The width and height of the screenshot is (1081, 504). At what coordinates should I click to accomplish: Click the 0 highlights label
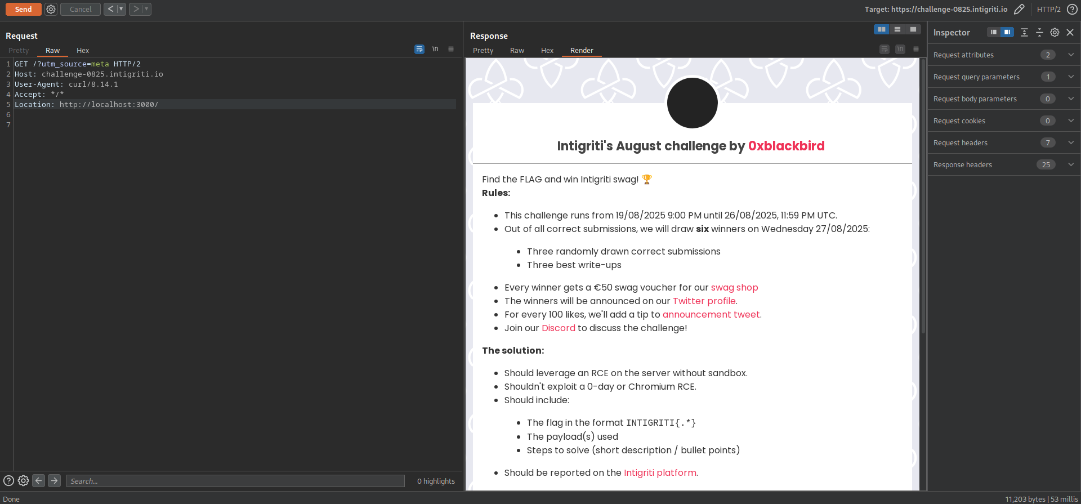point(436,481)
